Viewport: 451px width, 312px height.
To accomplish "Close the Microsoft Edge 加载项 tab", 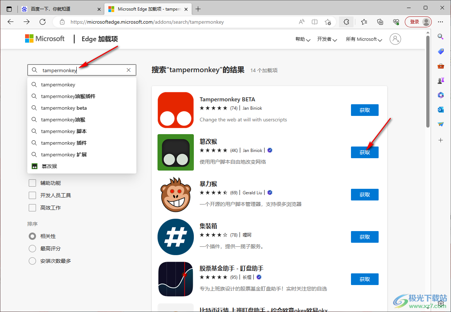I will pyautogui.click(x=186, y=9).
